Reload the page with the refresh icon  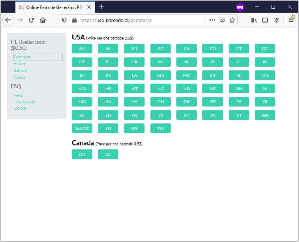pos(32,20)
